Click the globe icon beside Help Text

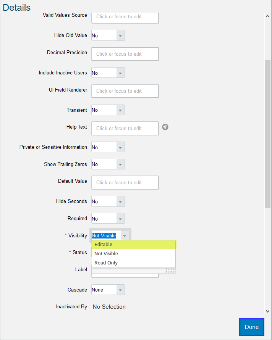[165, 127]
